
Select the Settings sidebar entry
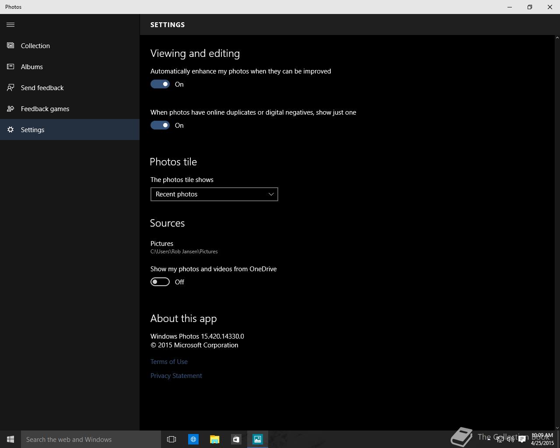(70, 129)
